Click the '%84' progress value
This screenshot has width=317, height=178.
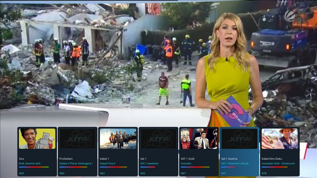[x=62, y=173]
